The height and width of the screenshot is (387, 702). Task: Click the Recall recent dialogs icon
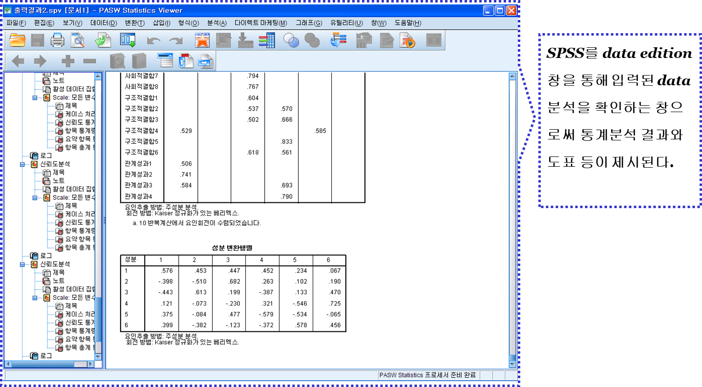128,40
